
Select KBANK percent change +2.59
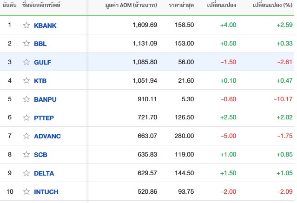[284, 25]
